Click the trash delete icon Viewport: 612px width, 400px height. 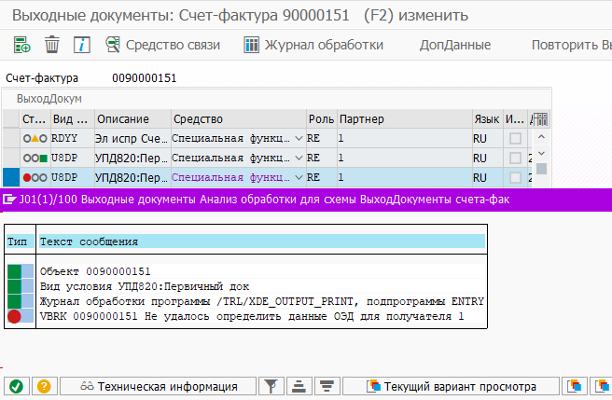tap(52, 45)
